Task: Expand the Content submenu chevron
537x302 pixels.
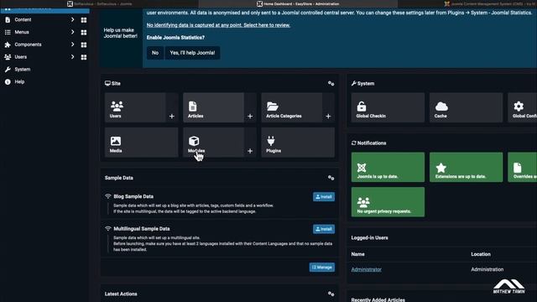Action: tap(73, 20)
